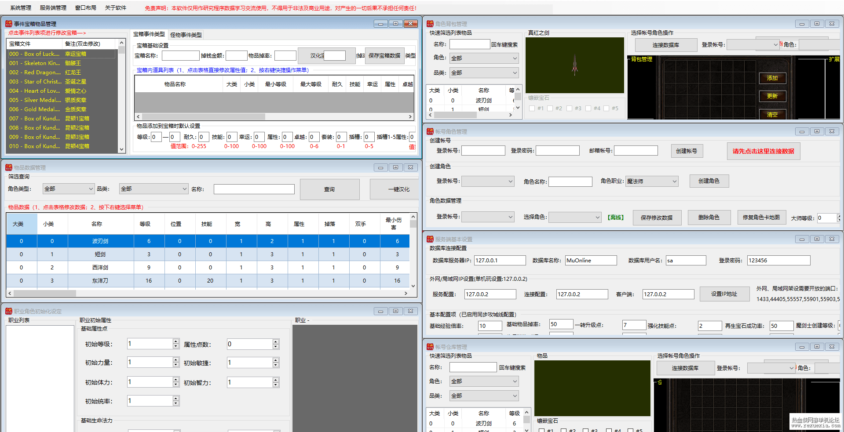Click the 服务端基本设置 window title icon

click(x=430, y=239)
